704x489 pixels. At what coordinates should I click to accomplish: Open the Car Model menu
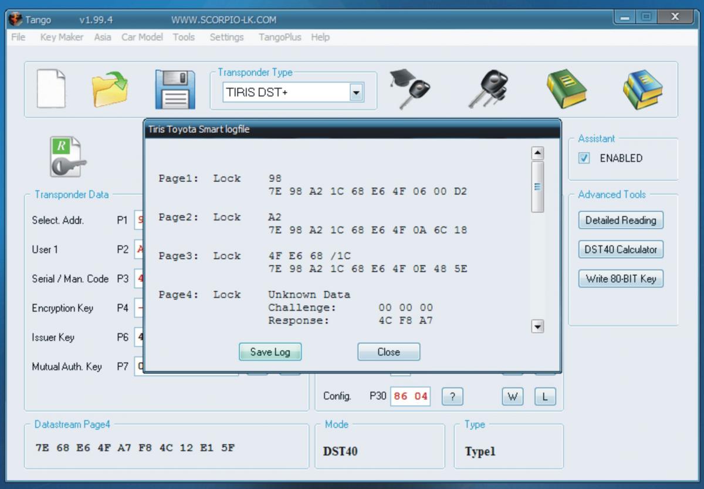pos(142,37)
